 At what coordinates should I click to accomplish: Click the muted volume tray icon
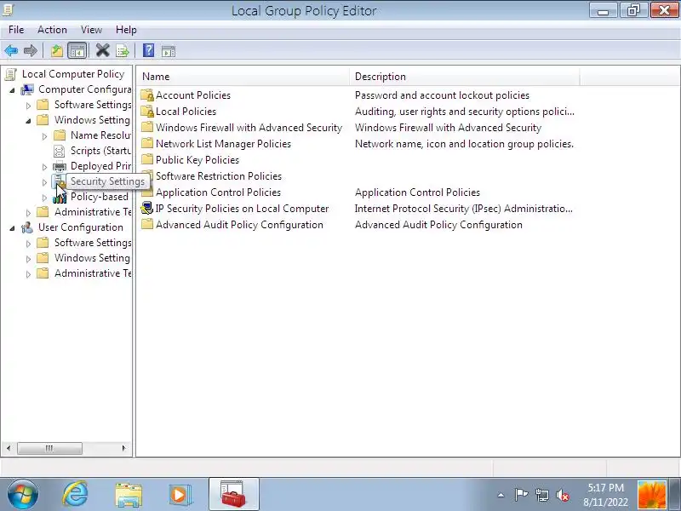coord(563,495)
